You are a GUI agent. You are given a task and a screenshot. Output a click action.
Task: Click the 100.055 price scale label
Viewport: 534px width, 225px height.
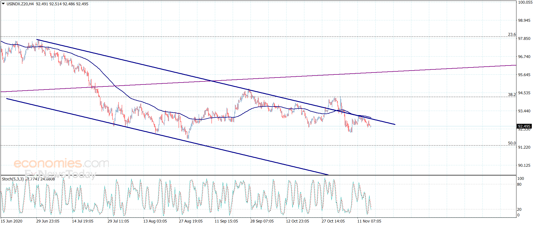click(x=525, y=2)
